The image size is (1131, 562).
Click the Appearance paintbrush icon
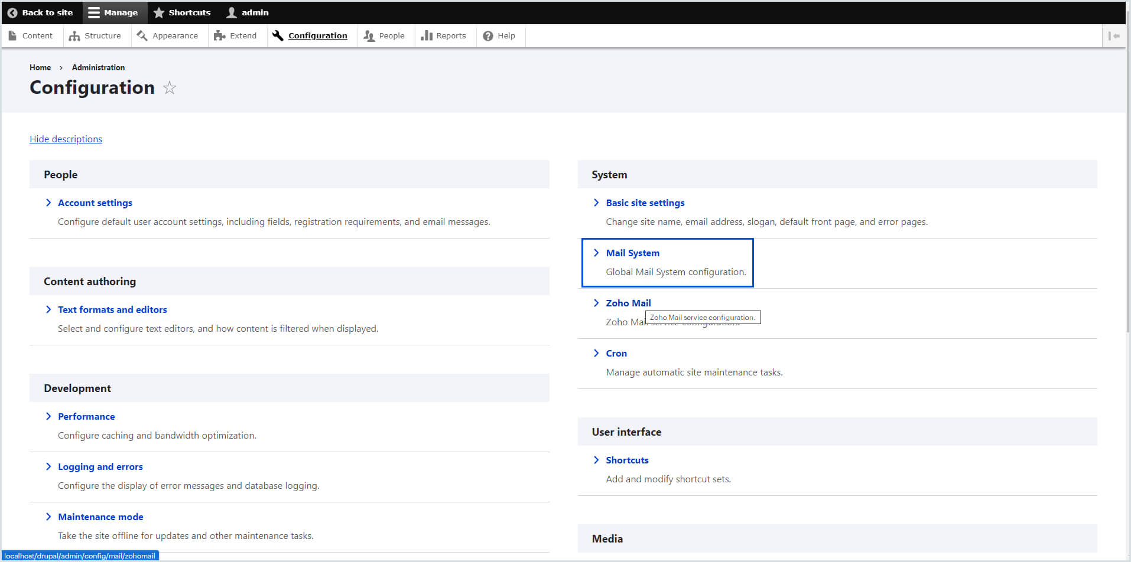(x=142, y=36)
